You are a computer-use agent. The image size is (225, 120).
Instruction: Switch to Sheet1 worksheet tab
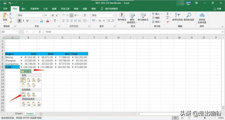(x=19, y=113)
